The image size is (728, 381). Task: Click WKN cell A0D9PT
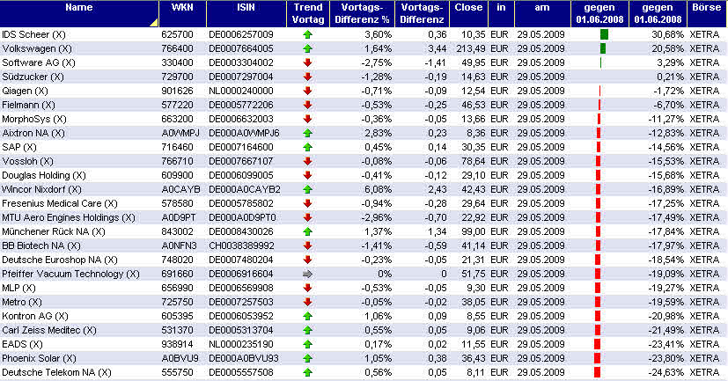pos(179,217)
